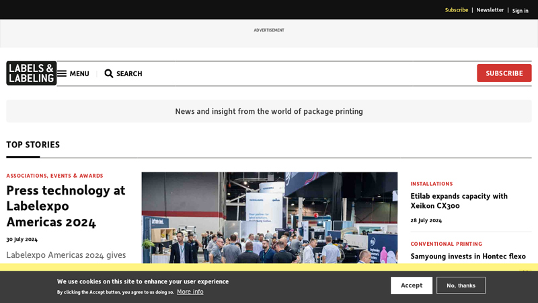The width and height of the screenshot is (538, 303).
Task: Click the News and insight tagline banner
Action: coord(269,111)
